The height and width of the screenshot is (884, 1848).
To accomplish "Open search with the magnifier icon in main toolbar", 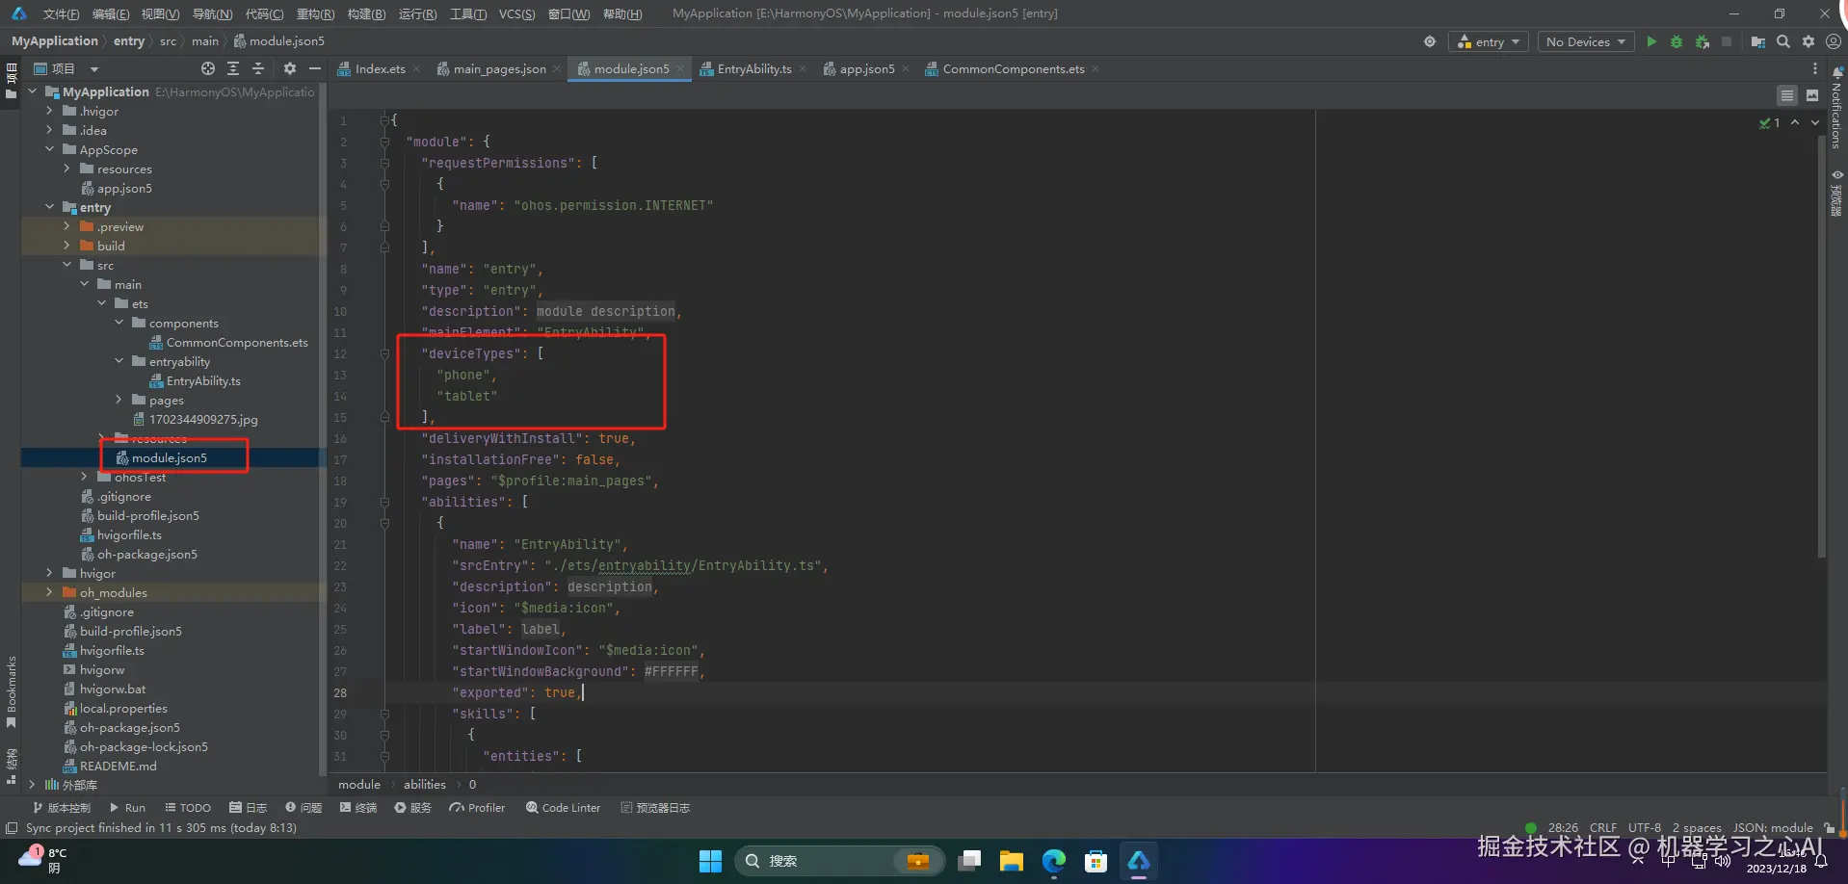I will [x=1783, y=41].
